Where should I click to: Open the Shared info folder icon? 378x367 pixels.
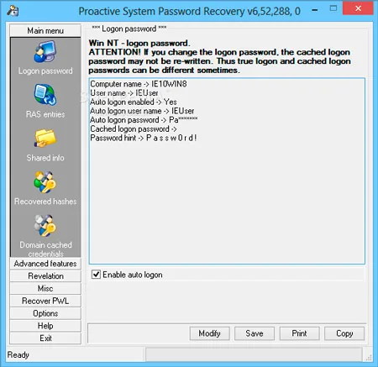pyautogui.click(x=45, y=139)
